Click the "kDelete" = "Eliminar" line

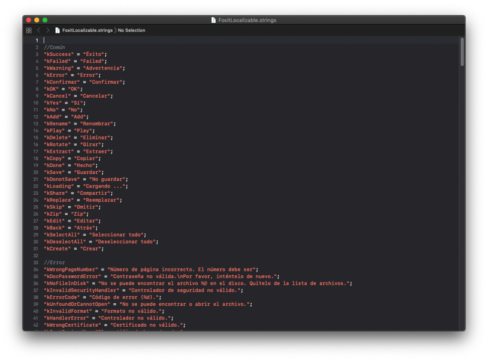coord(79,138)
